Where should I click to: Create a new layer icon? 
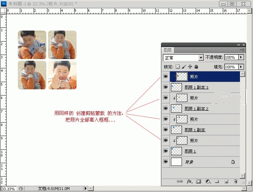point(226,181)
